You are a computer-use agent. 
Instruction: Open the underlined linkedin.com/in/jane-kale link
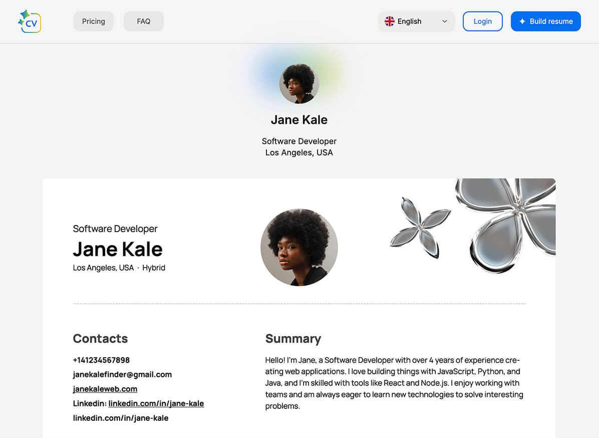coord(156,403)
